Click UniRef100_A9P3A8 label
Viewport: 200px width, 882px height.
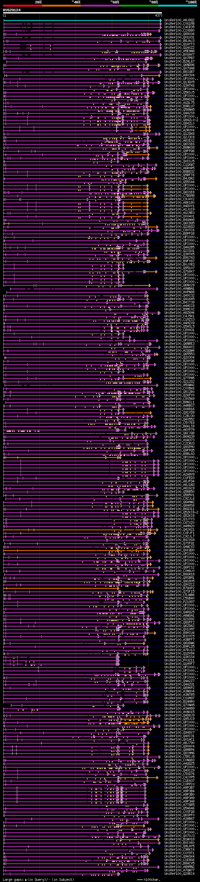(179, 802)
